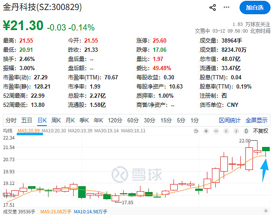Click volume MA10:14.98万手 label
This screenshot has height=215, width=273.
(x=91, y=212)
